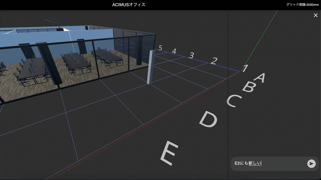Select grid column number 1

[x=245, y=68]
